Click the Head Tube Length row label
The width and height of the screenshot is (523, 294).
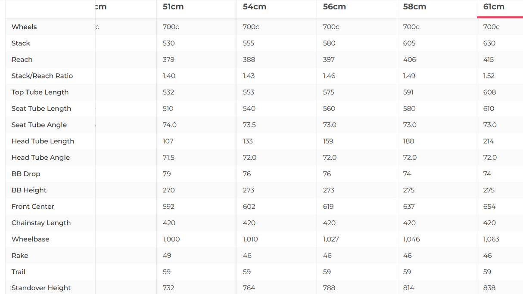43,141
